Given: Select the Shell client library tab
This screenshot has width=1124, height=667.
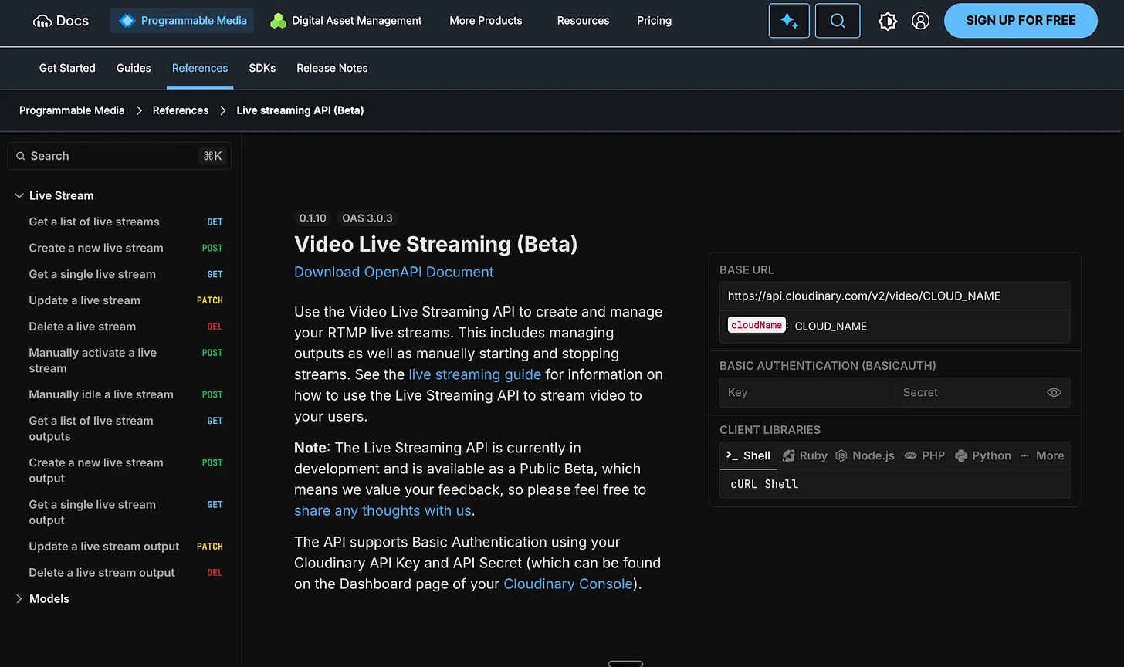Looking at the screenshot, I should pos(748,455).
